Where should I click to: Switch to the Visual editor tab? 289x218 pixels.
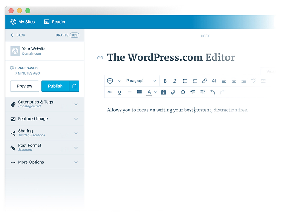271,71
